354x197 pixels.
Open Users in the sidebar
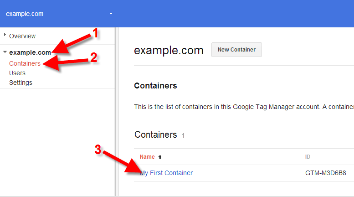[17, 73]
